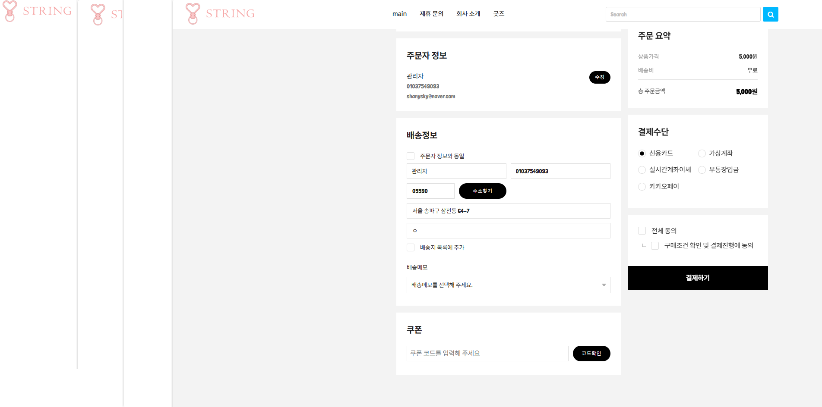Click the coupon code input field

[x=487, y=354]
